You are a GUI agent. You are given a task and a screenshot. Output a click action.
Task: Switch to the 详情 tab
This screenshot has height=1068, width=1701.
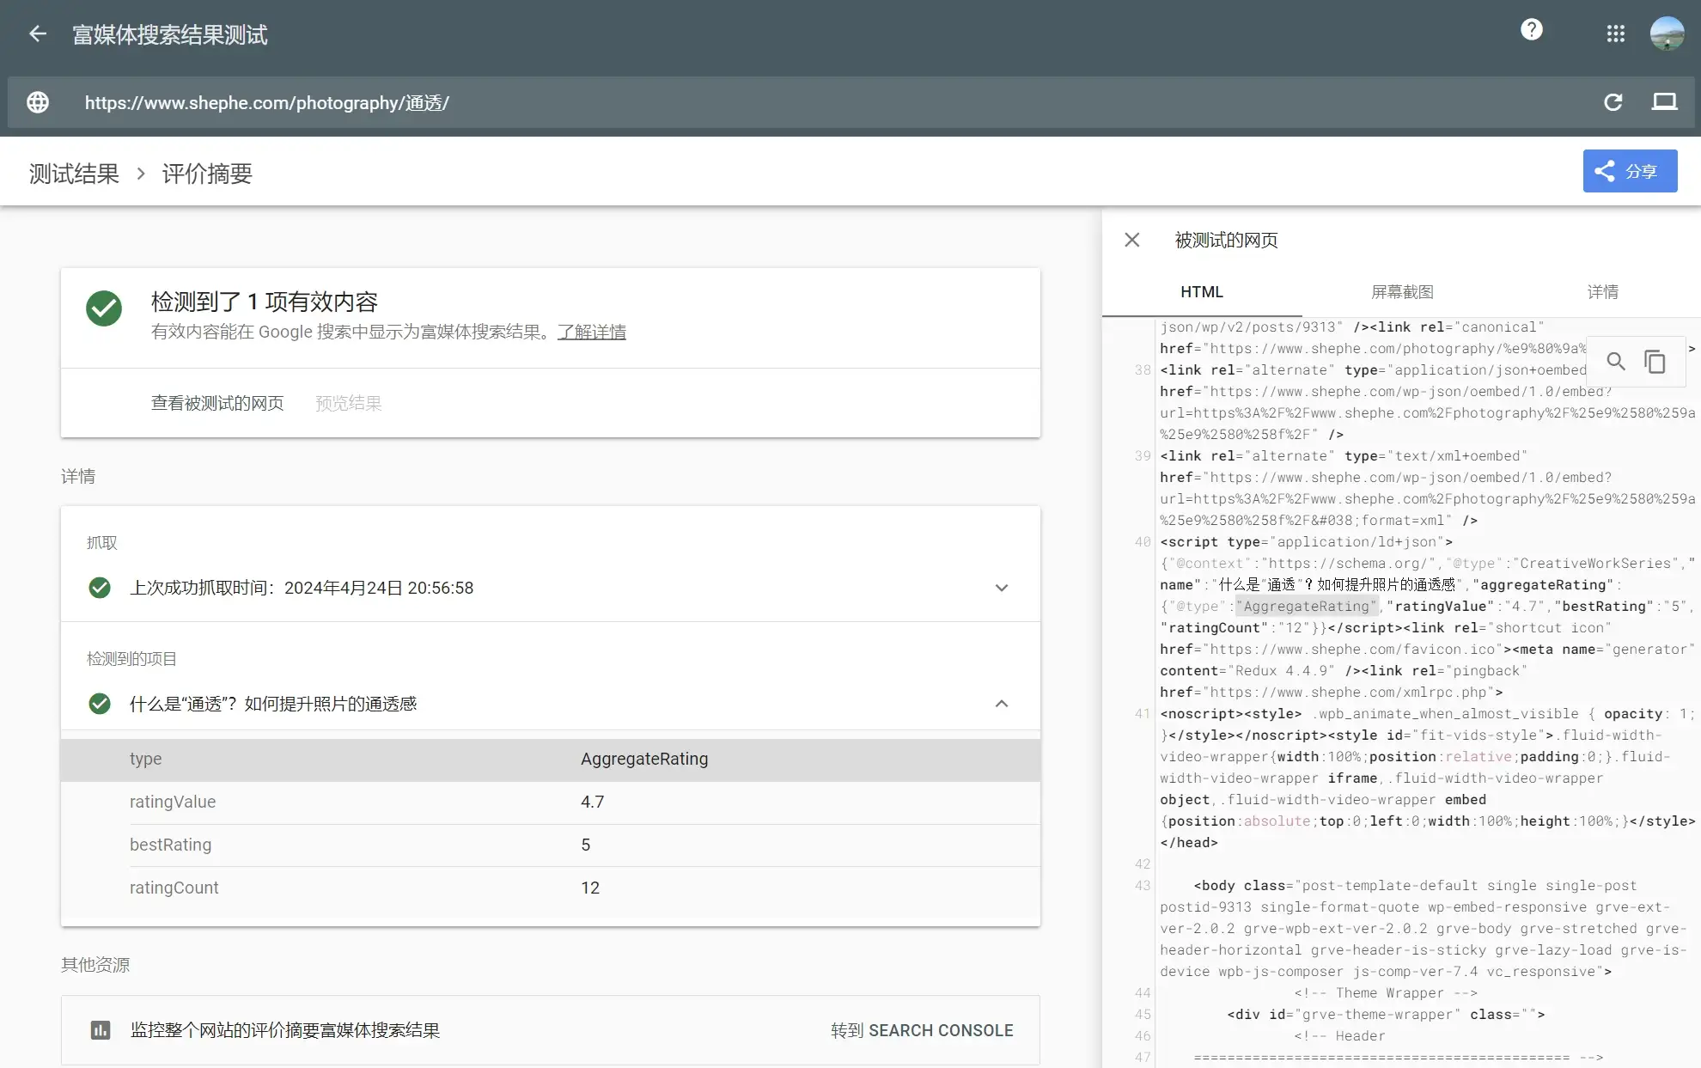click(x=1602, y=292)
